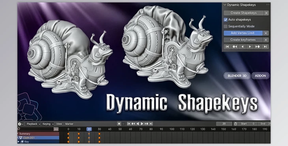Select Summary keyframe at frame 0
The width and height of the screenshot is (288, 146).
coord(68,134)
